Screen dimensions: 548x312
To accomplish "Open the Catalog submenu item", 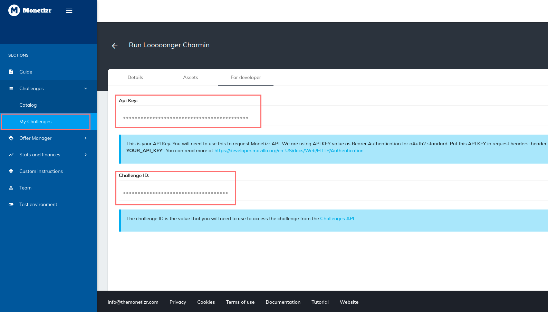I will (48, 105).
